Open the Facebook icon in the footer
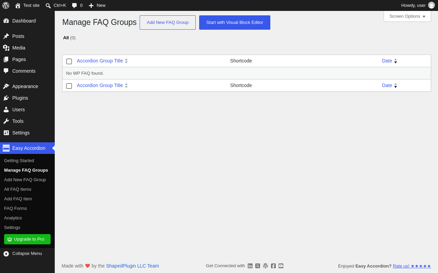 (x=273, y=266)
